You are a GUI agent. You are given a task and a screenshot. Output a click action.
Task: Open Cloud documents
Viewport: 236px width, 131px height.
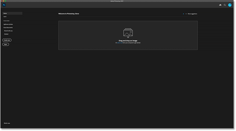[8, 27]
